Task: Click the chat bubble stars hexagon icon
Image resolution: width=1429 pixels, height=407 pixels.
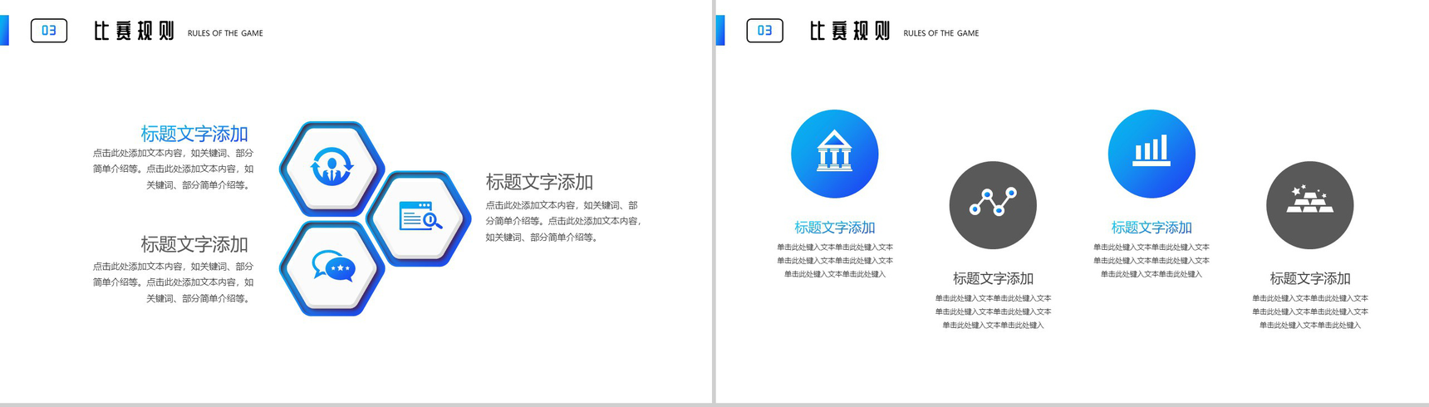Action: (x=332, y=268)
